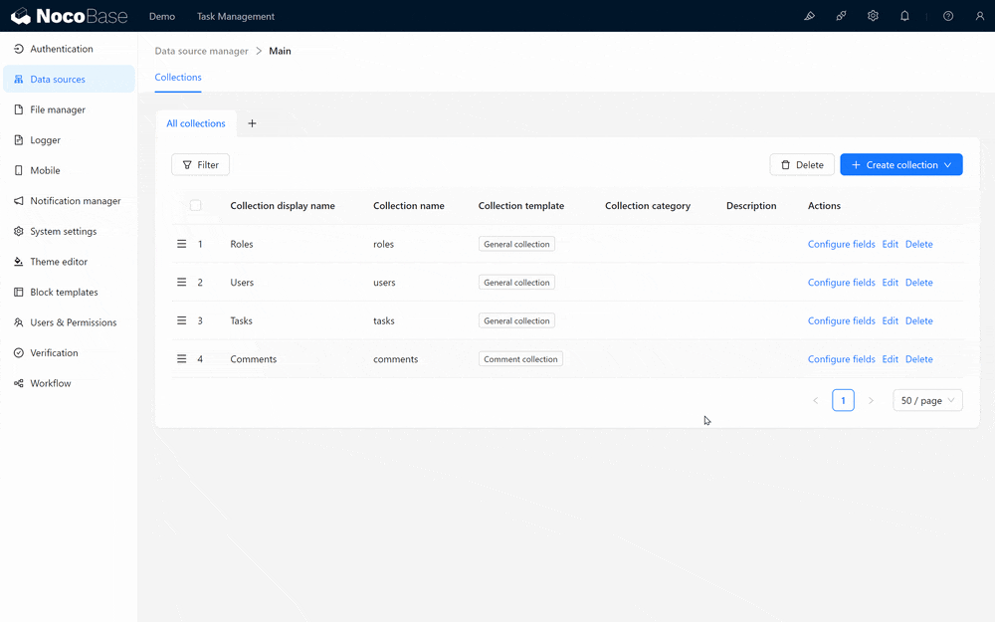
Task: Configure fields for Tasks collection
Action: [x=841, y=320]
